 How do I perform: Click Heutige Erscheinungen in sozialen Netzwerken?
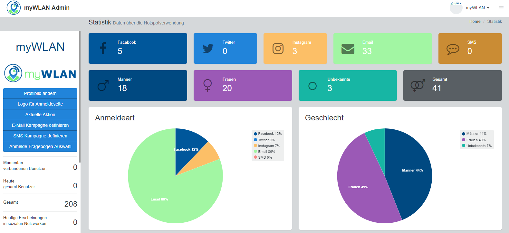pyautogui.click(x=25, y=220)
